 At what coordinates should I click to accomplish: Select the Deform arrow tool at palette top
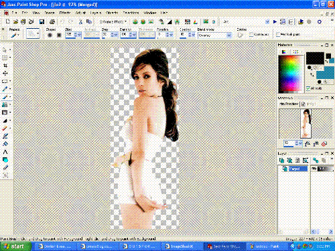pos(5,50)
